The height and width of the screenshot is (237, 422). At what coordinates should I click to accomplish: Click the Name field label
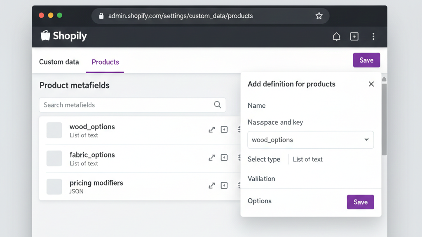(256, 105)
